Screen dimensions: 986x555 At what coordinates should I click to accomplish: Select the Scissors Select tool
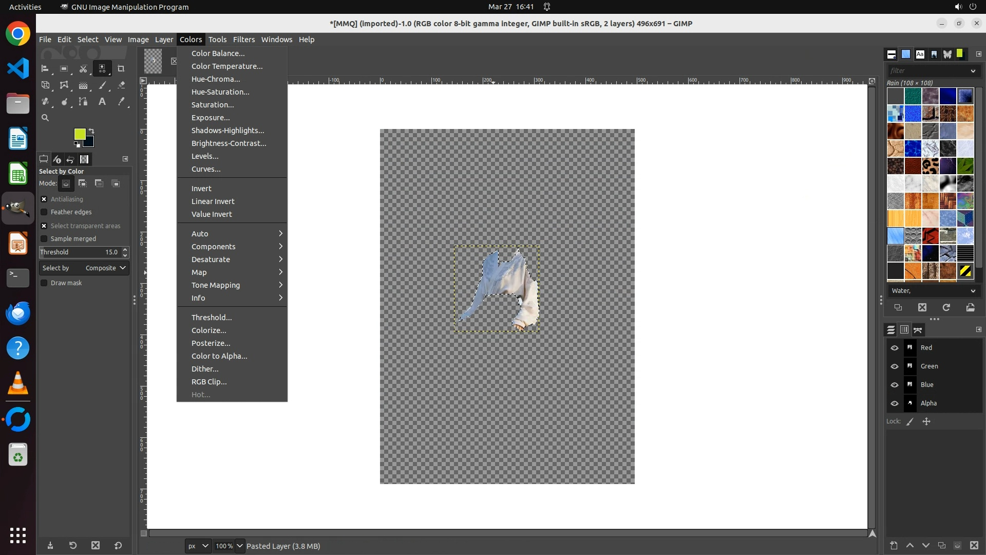[83, 68]
